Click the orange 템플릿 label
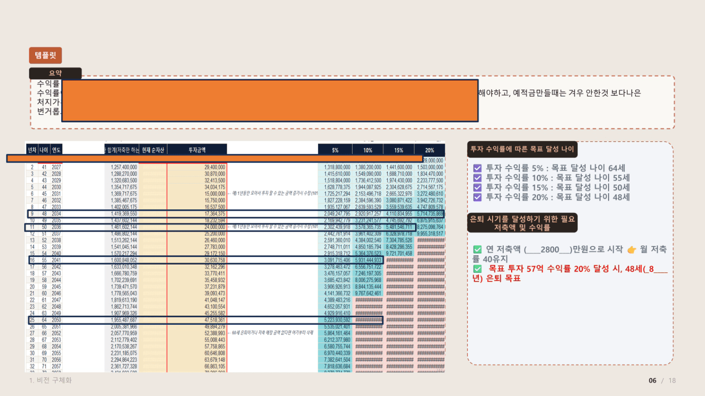This screenshot has width=705, height=396. (x=45, y=56)
